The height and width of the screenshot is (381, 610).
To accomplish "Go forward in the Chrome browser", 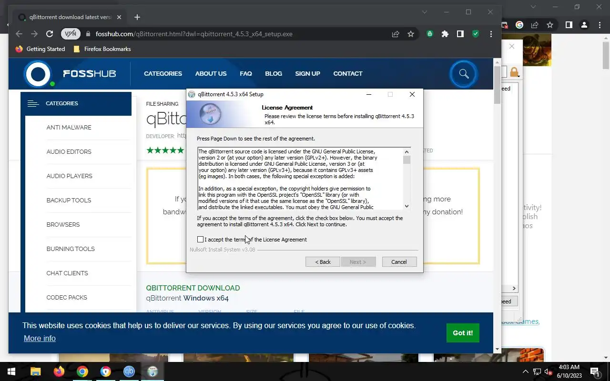I will [x=34, y=34].
